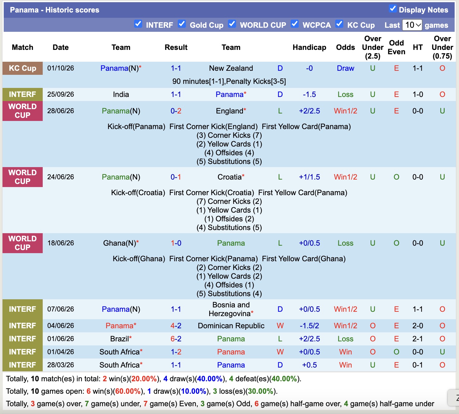The height and width of the screenshot is (414, 459).
Task: Disable the KC Cup filter checkbox
Action: 339,24
